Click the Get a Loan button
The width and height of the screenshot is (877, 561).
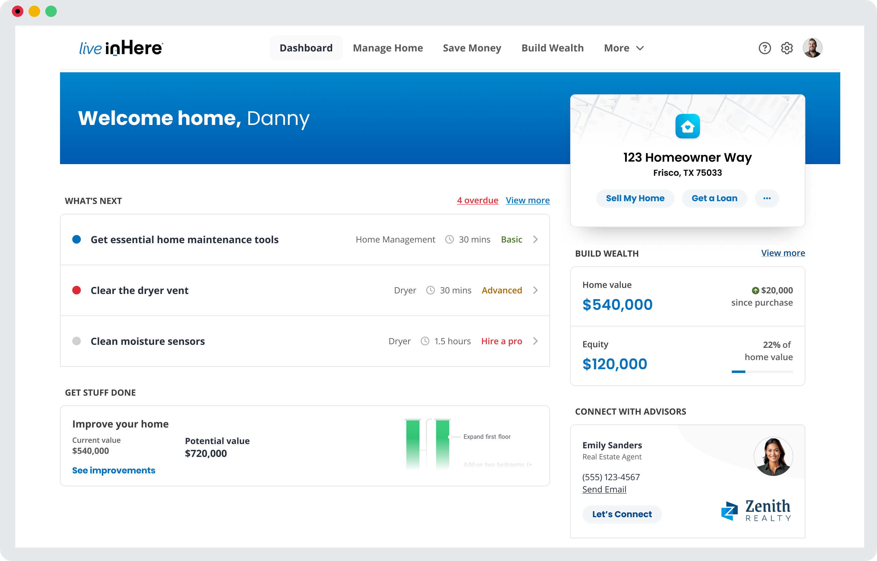click(714, 198)
